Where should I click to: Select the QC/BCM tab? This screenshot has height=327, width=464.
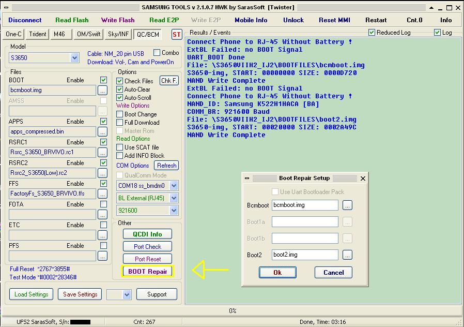(148, 34)
